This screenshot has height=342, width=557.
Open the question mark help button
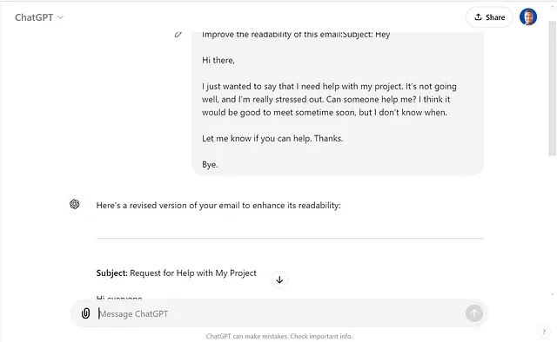pos(543,332)
